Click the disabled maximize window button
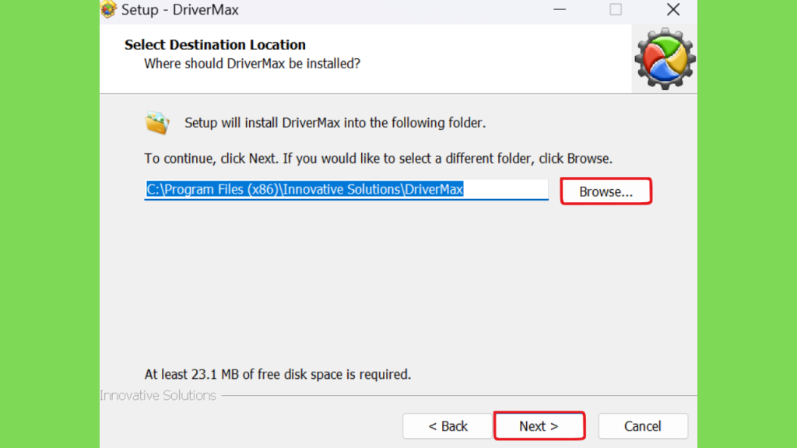Screen dimensions: 797x448 pos(616,9)
